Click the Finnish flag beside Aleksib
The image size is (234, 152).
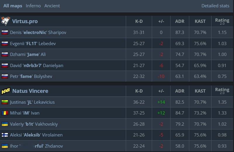tap(5, 135)
